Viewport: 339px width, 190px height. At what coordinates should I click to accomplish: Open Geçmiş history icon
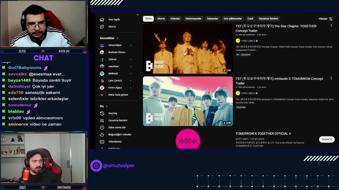coord(102,113)
